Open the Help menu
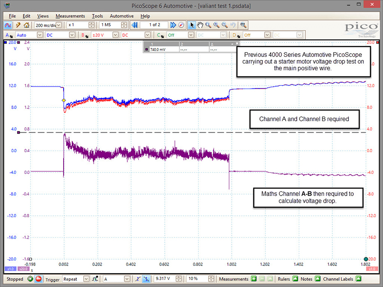Image resolution: width=383 pixels, height=287 pixels. [145, 16]
